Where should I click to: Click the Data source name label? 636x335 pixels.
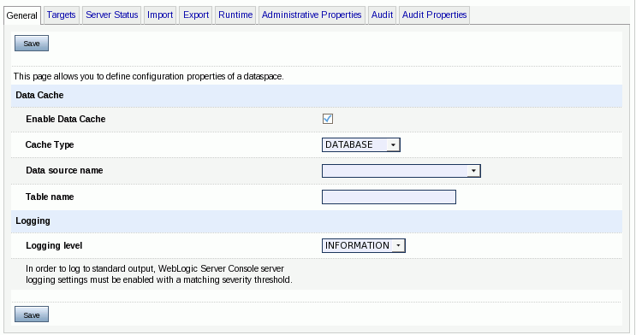click(x=64, y=171)
